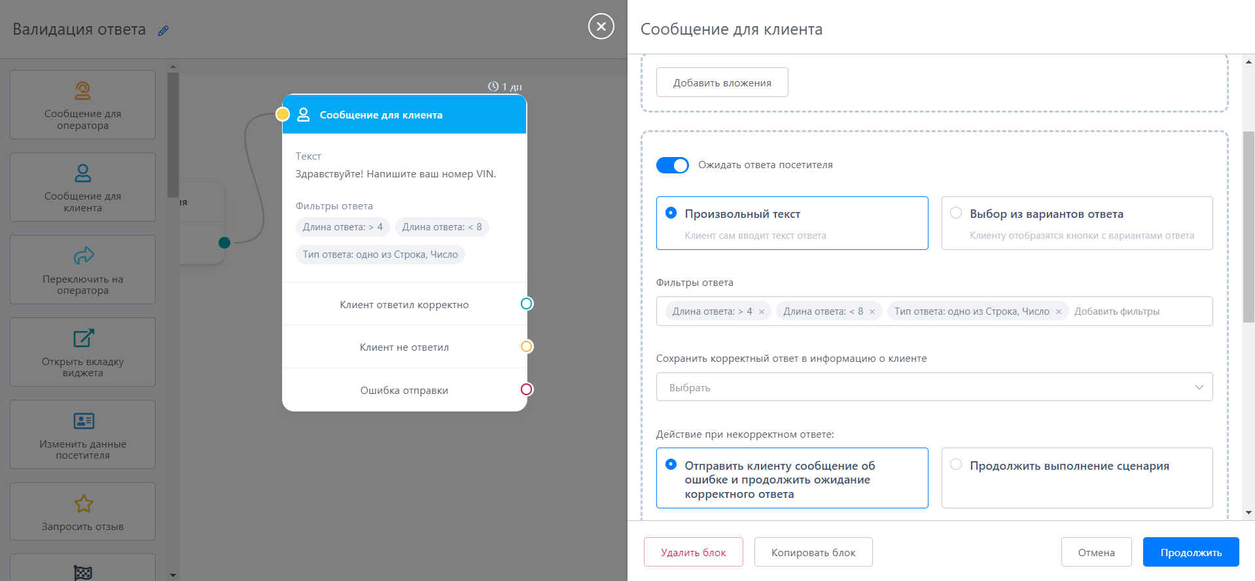Click 'Добавить фильтры' input to add filter
Image resolution: width=1255 pixels, height=581 pixels.
tap(1139, 311)
